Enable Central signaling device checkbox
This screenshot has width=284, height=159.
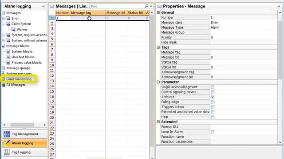tap(213, 92)
